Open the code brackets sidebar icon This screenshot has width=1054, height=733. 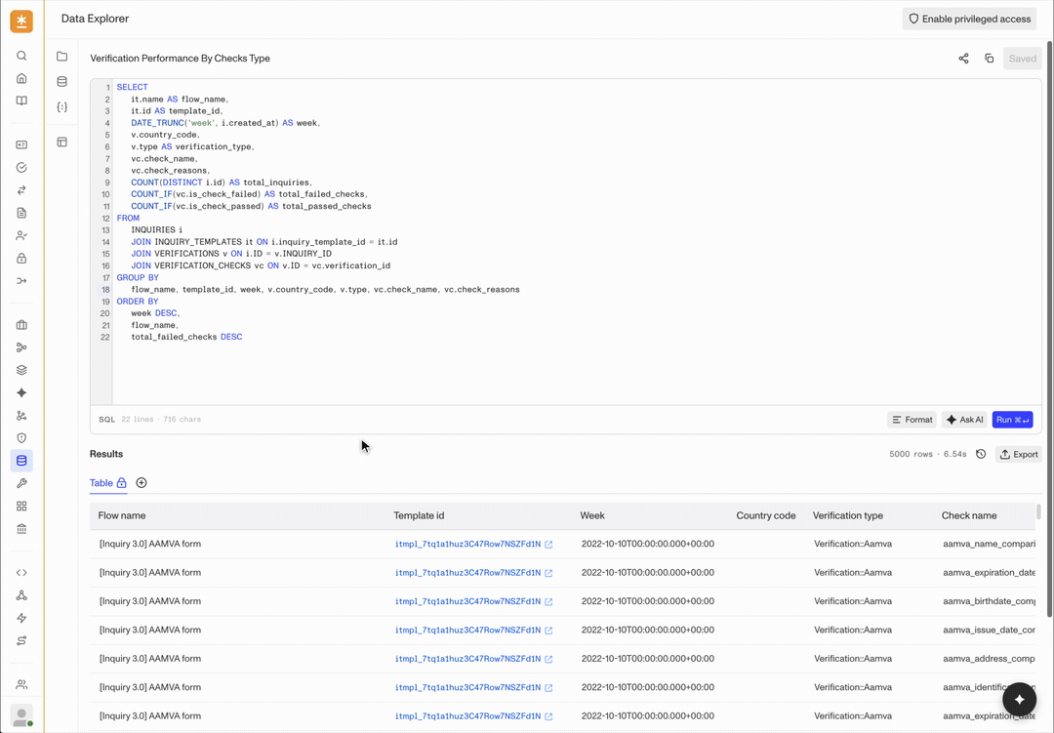tap(21, 573)
